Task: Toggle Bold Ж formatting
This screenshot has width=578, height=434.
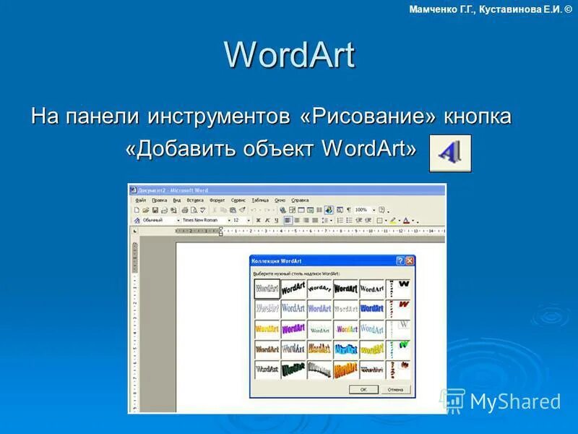Action: point(258,221)
